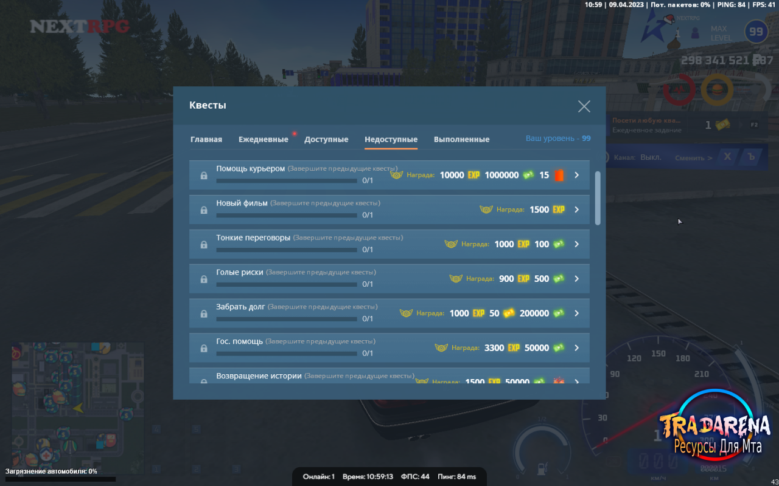Click green cash icon in Тонкие переговоры reward
The height and width of the screenshot is (486, 779).
pyautogui.click(x=559, y=244)
